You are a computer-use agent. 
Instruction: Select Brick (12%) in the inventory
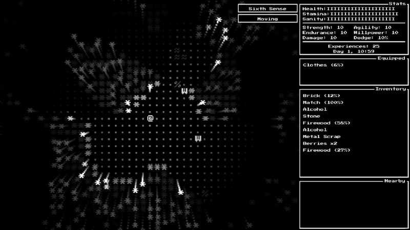click(322, 96)
